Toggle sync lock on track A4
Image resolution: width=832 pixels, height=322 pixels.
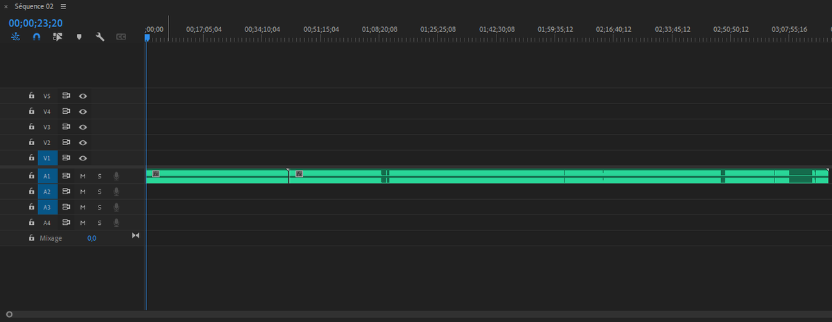pyautogui.click(x=67, y=223)
